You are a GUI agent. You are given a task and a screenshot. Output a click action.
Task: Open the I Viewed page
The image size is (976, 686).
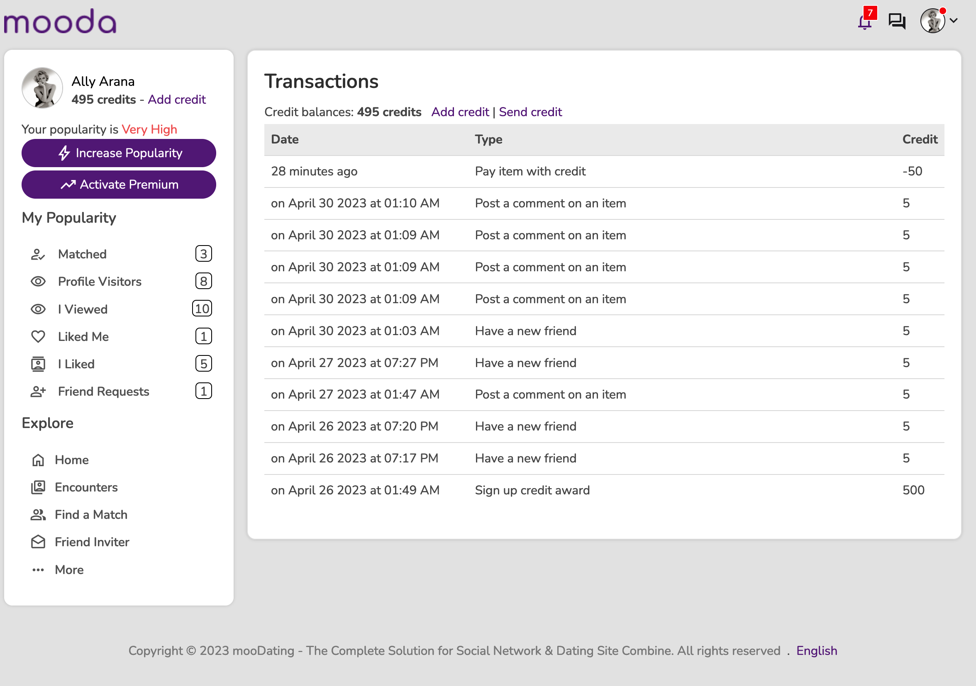tap(83, 309)
